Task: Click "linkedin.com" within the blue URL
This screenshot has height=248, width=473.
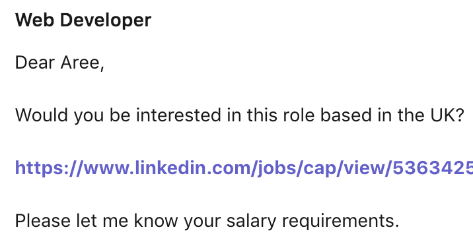Action: [x=194, y=168]
